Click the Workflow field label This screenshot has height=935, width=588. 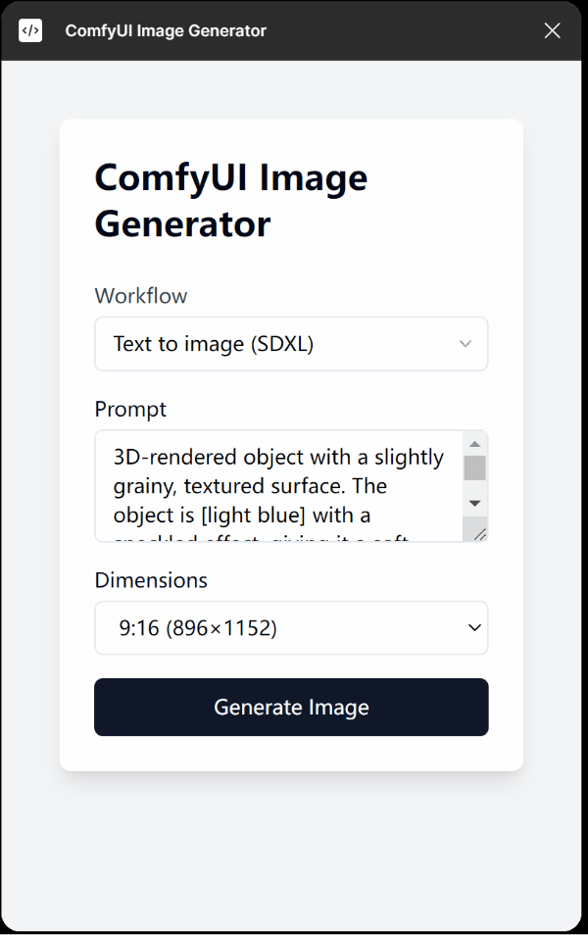pyautogui.click(x=141, y=296)
